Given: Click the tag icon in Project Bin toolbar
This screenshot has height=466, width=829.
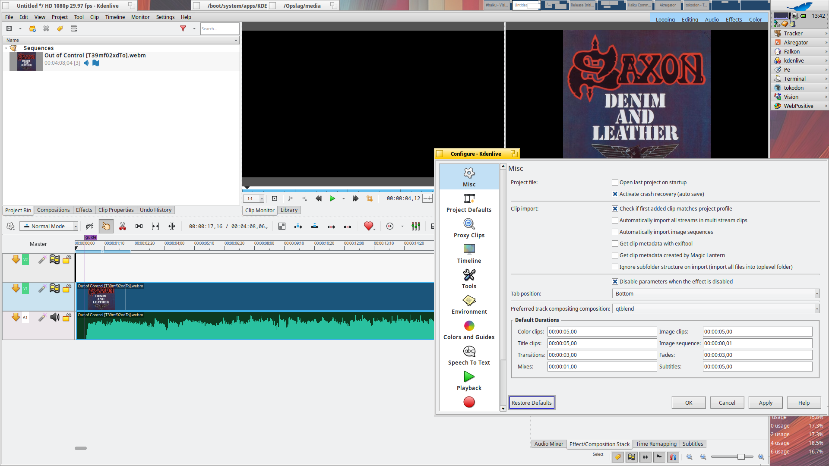Looking at the screenshot, I should pyautogui.click(x=60, y=28).
